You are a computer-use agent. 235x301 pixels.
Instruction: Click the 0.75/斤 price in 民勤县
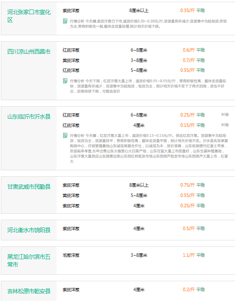(187, 185)
